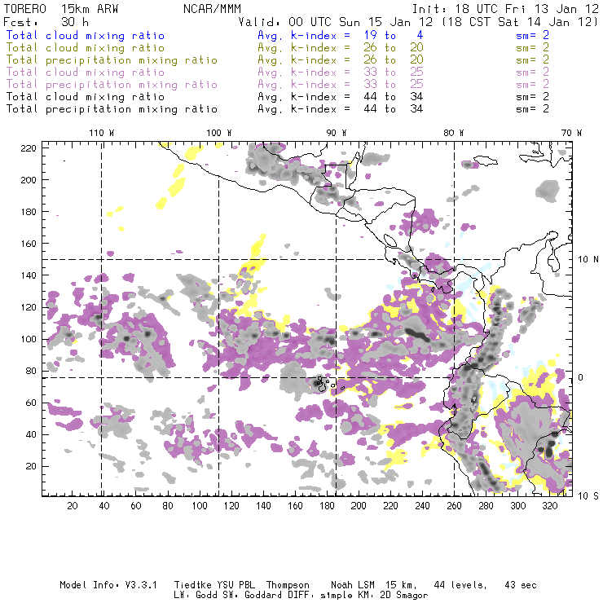This screenshot has height=603, width=603.
Task: Click the 'LW: Godd' text
Action: coord(196,596)
